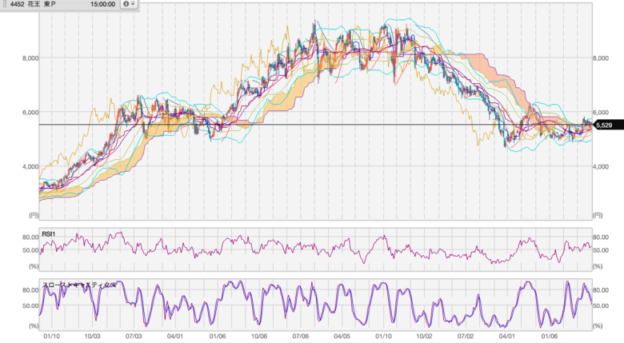Click the 07/03 date marker on time axis
624x343 pixels.
point(133,337)
